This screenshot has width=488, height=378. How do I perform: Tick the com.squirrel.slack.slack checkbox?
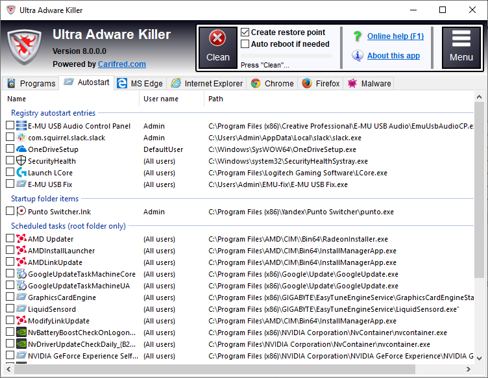10,136
